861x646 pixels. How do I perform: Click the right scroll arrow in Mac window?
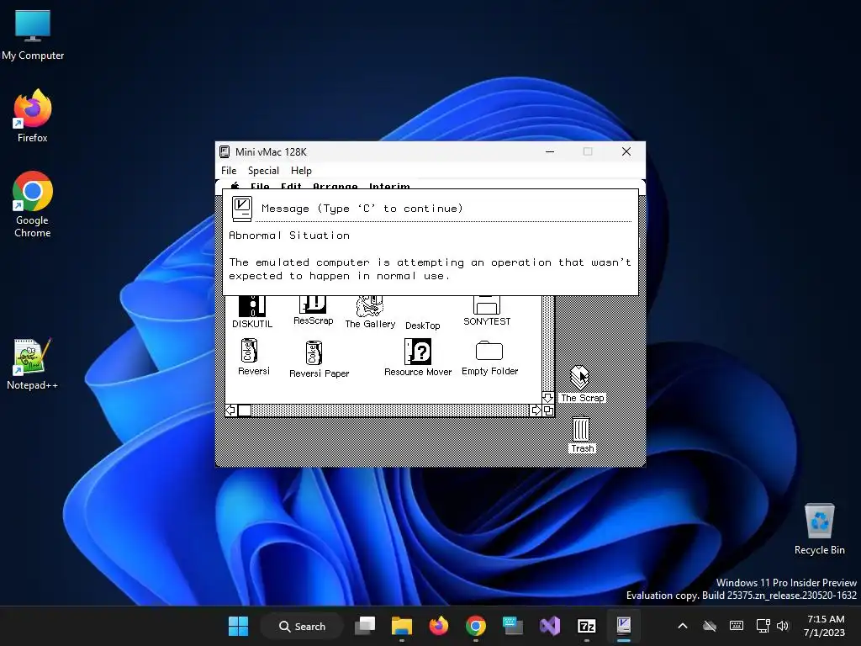[536, 410]
